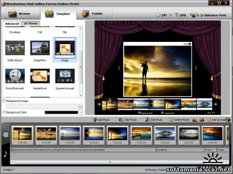Click the Background Image path field
The image size is (233, 174).
(42, 107)
